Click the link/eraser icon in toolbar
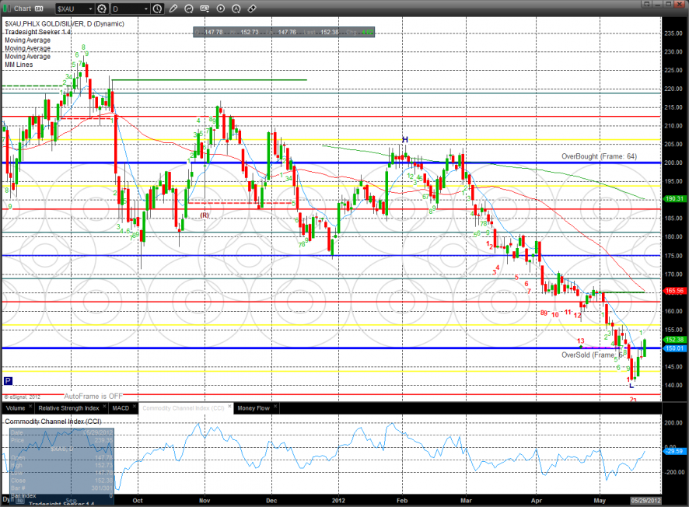The image size is (689, 507). pyautogui.click(x=252, y=9)
